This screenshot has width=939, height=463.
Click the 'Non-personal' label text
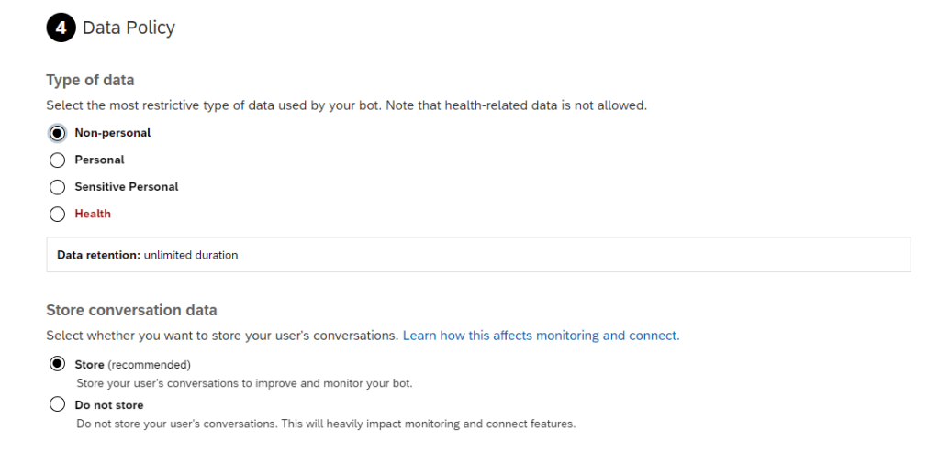112,133
